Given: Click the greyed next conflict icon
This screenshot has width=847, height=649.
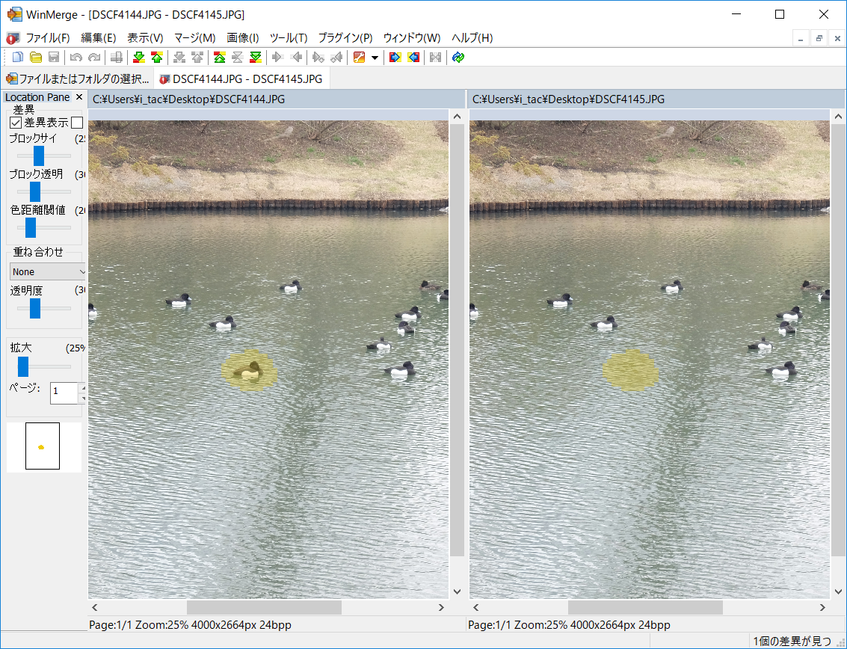Looking at the screenshot, I should tap(179, 58).
